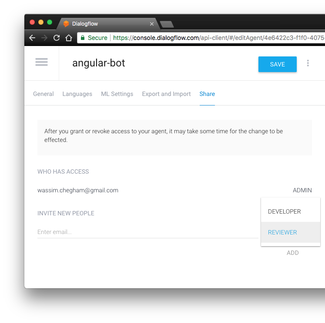Save the angular-bot agent settings
Screen dimensions: 325x323
277,64
